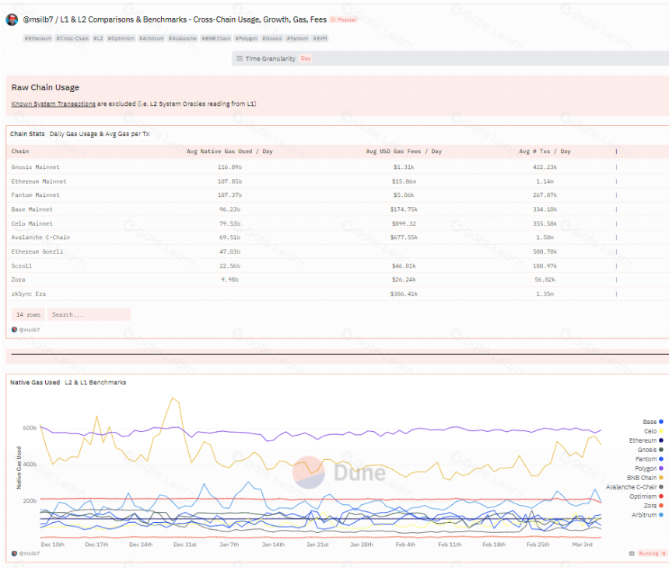Click the orange Zora legend color dot
The image size is (669, 568).
661,506
